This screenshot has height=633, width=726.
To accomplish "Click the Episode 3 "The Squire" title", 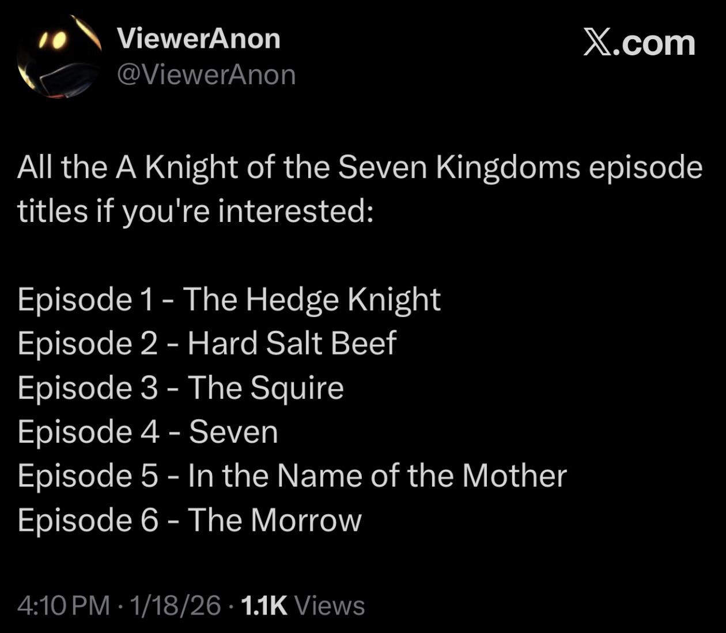I will pos(266,387).
